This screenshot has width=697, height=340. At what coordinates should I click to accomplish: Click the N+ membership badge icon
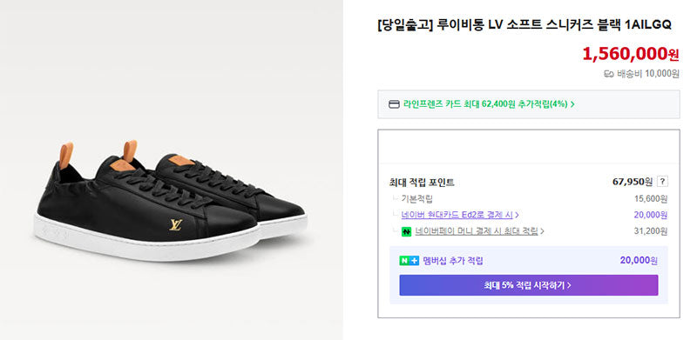[x=409, y=261]
